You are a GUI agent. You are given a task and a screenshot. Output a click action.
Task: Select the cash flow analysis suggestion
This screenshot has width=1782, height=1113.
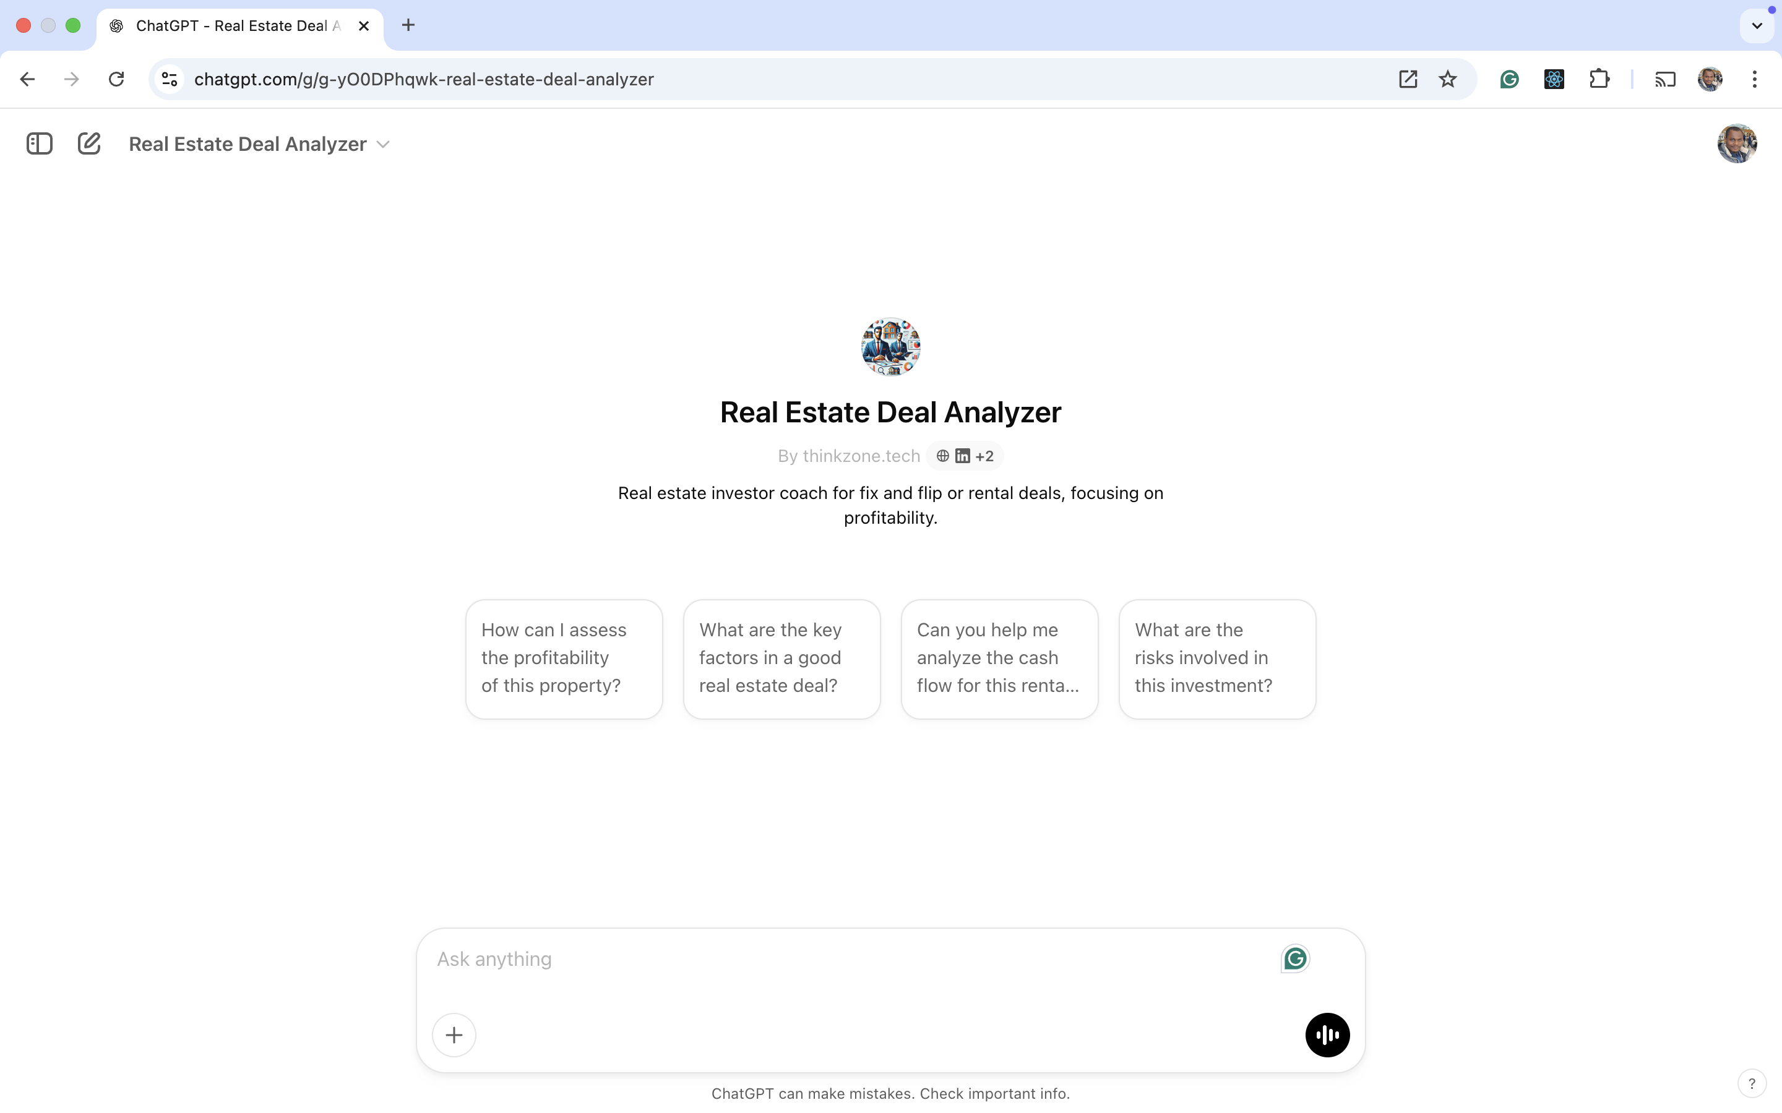coord(999,657)
